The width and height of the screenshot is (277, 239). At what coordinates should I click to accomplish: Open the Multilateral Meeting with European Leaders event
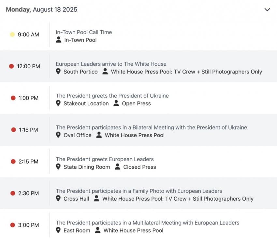(148, 223)
